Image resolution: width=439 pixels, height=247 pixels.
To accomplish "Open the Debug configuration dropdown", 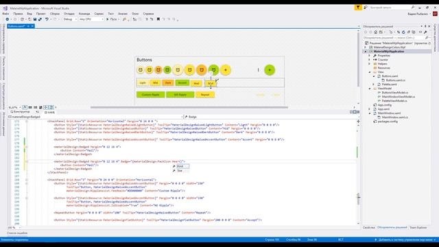I will pyautogui.click(x=70, y=19).
